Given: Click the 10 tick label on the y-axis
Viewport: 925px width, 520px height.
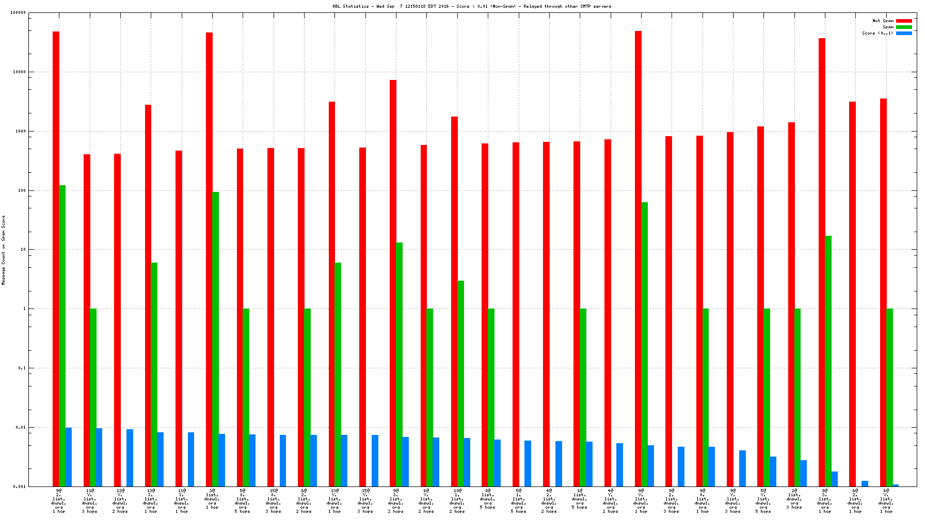Looking at the screenshot, I should point(22,250).
